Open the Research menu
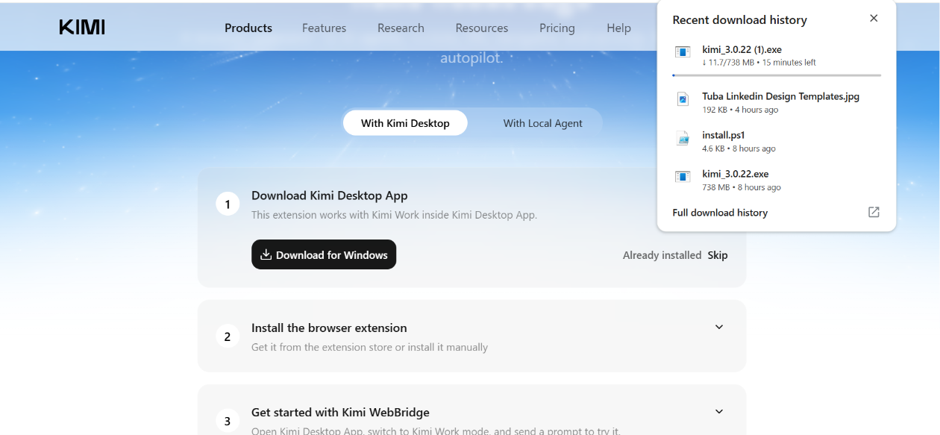940x435 pixels. tap(401, 28)
